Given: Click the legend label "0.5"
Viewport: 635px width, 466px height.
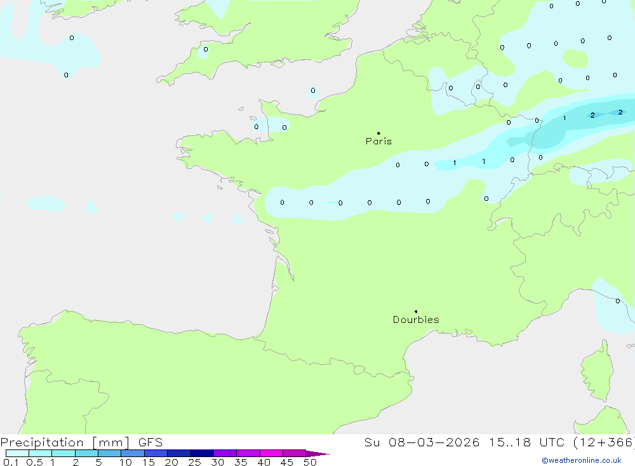Looking at the screenshot, I should tap(34, 462).
